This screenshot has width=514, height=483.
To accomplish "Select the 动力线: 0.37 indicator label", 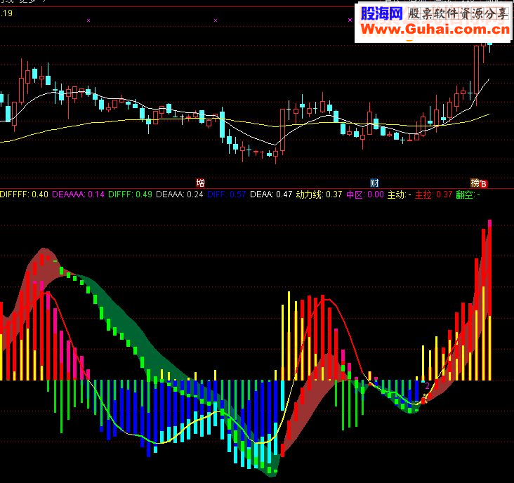I will click(x=319, y=194).
